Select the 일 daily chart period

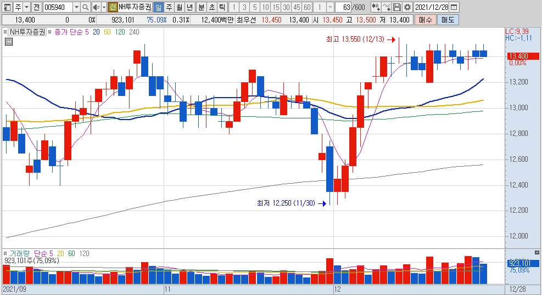pyautogui.click(x=158, y=7)
